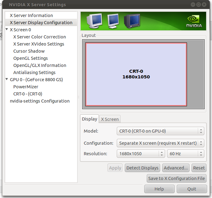Open OpenGL Settings page
The image size is (212, 198).
pos(31,58)
